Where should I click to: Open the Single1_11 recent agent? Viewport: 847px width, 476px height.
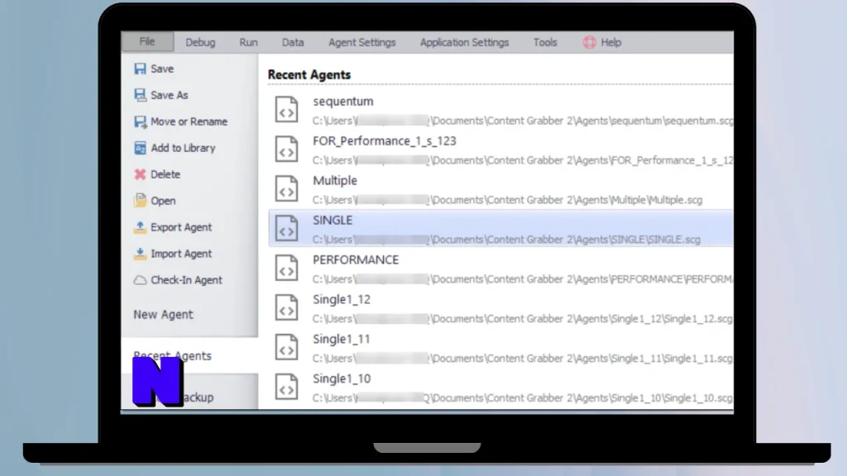point(500,348)
